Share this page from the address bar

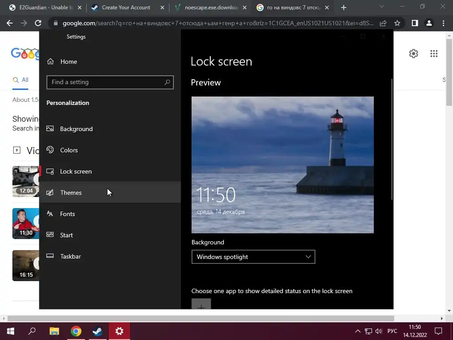(x=383, y=23)
